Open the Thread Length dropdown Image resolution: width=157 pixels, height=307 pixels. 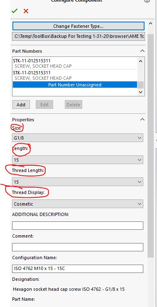coord(78,182)
